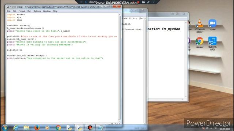This screenshot has width=234, height=131.
Task: Open the Window menu
Action: 47,11
